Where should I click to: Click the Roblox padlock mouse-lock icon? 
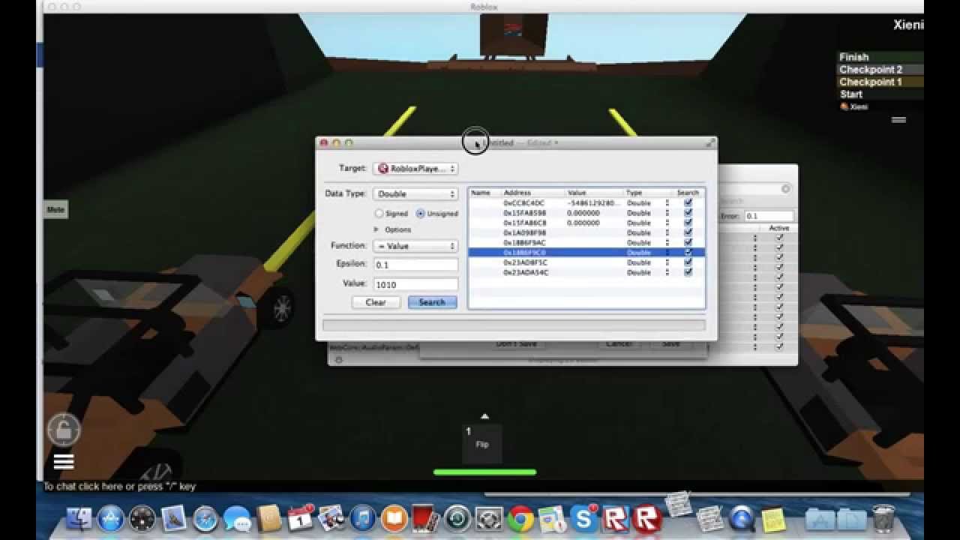pyautogui.click(x=64, y=430)
